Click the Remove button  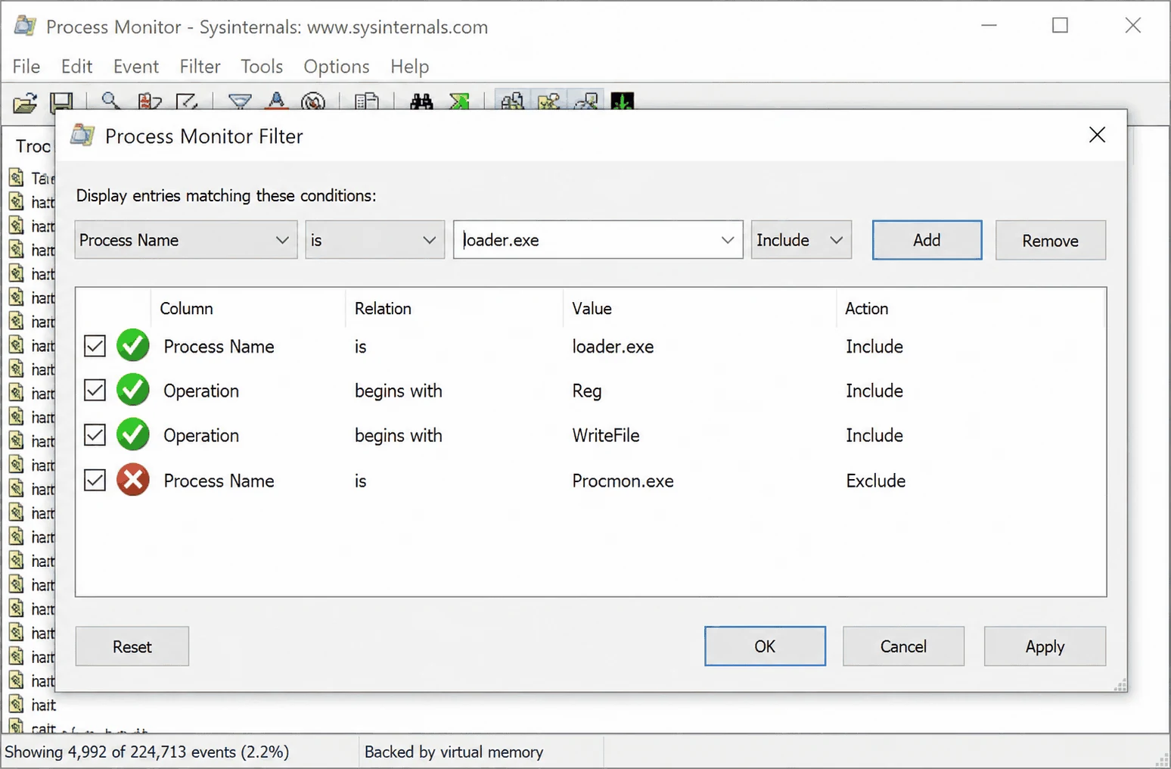(x=1050, y=240)
